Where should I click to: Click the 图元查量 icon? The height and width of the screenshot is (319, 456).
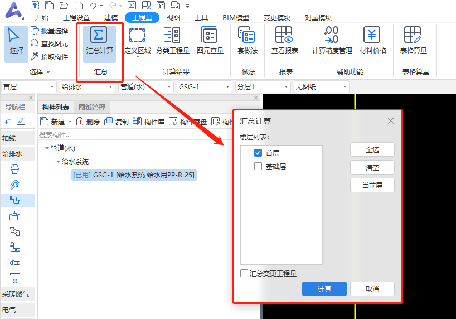(x=210, y=36)
